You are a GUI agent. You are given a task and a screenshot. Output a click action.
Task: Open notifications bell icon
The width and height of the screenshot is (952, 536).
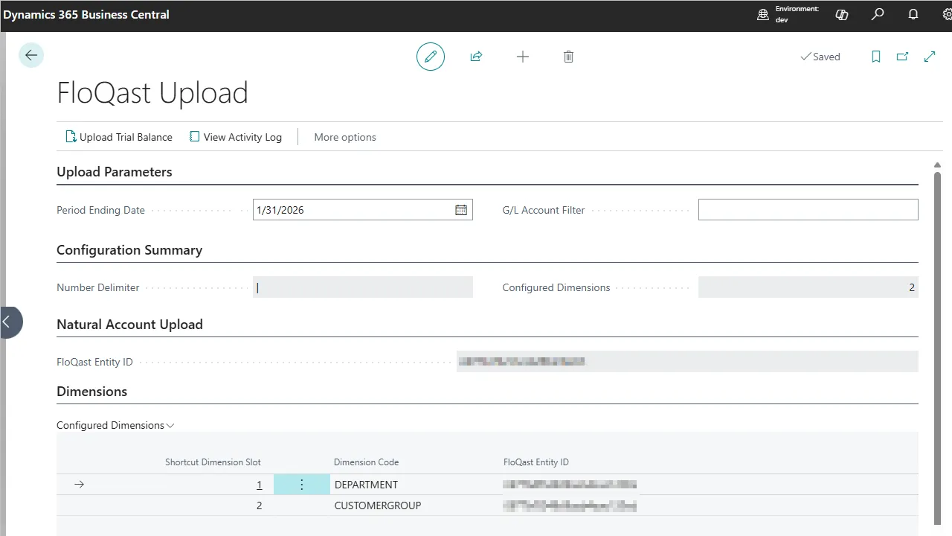point(913,15)
